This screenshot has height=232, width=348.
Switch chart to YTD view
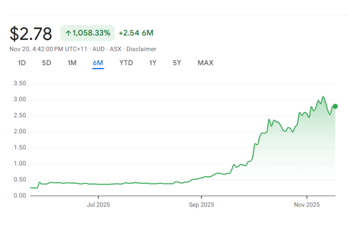[126, 63]
